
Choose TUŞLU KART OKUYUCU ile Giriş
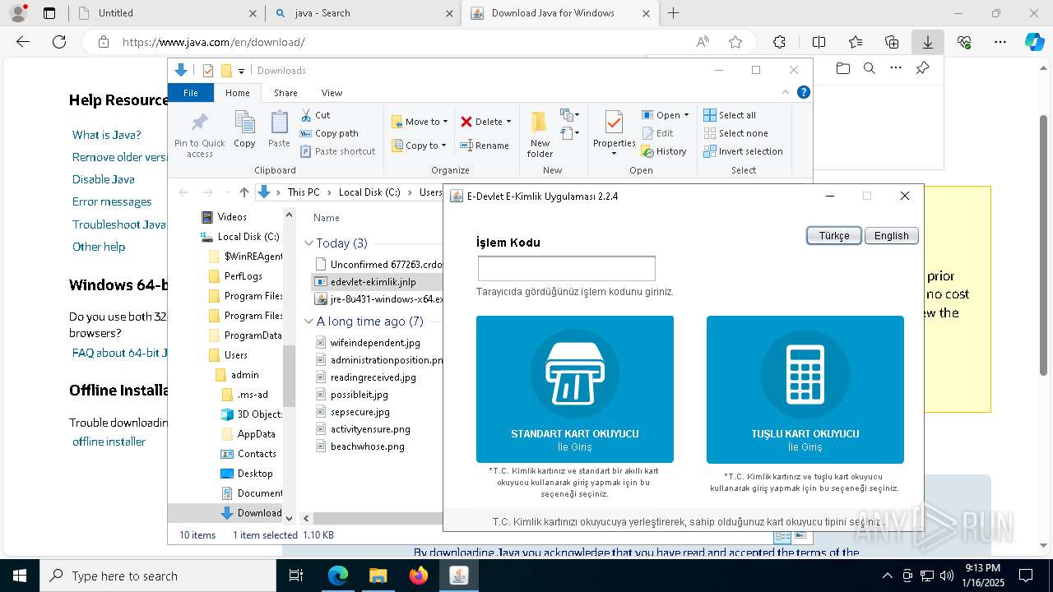coord(805,390)
